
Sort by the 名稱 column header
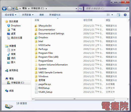(x=37, y=20)
